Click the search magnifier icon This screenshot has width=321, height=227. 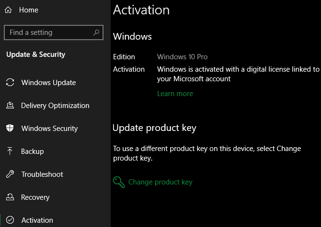tap(96, 32)
